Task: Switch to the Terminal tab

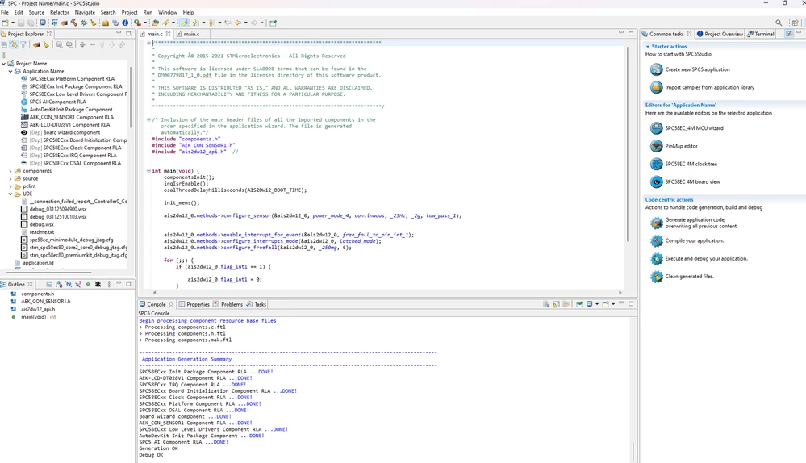Action: coord(761,34)
